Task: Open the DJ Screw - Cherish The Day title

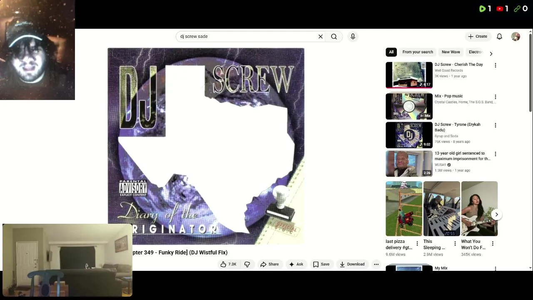Action: click(x=458, y=65)
